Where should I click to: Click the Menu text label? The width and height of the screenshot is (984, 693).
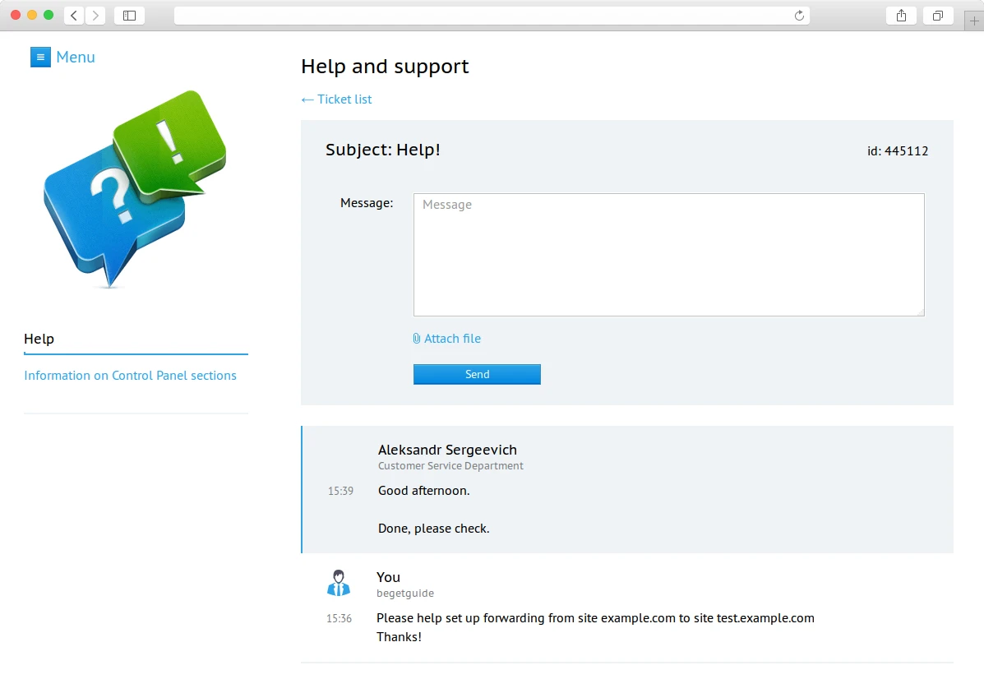pos(76,58)
